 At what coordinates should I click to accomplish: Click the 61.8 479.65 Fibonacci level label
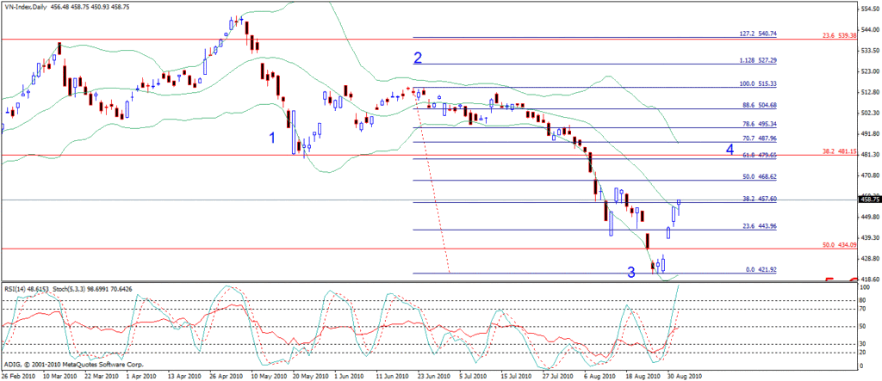758,155
